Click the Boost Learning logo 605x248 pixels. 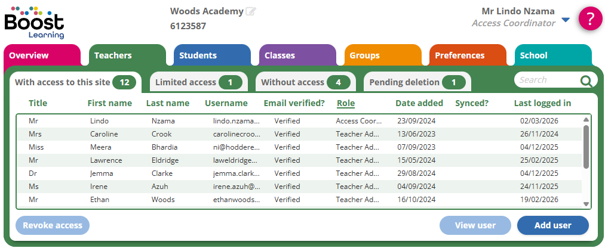pyautogui.click(x=34, y=21)
